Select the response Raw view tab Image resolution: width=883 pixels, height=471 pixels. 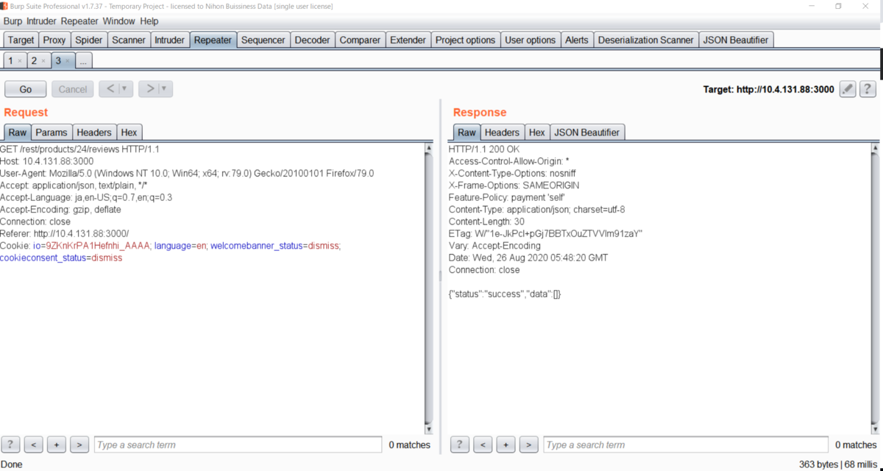467,132
